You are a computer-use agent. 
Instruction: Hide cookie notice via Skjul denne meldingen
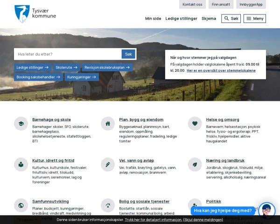pyautogui.click(x=203, y=220)
